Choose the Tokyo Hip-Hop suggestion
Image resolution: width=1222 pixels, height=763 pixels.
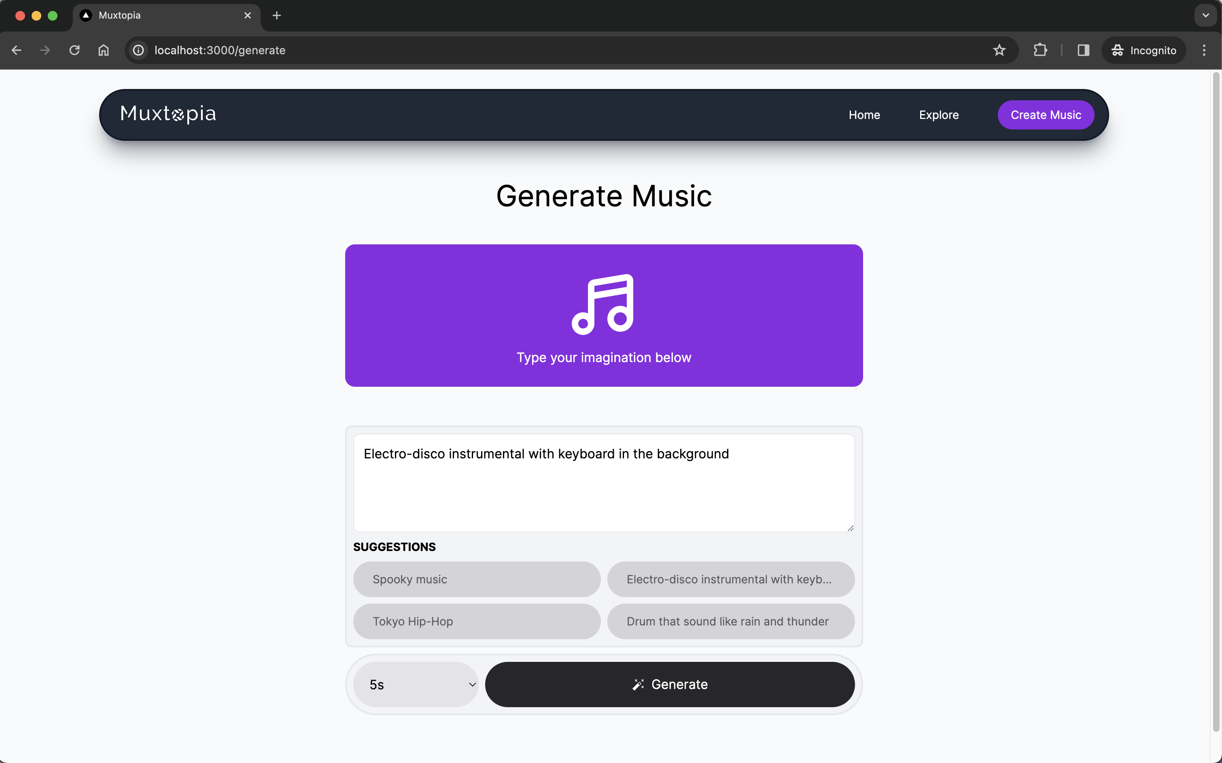tap(477, 621)
